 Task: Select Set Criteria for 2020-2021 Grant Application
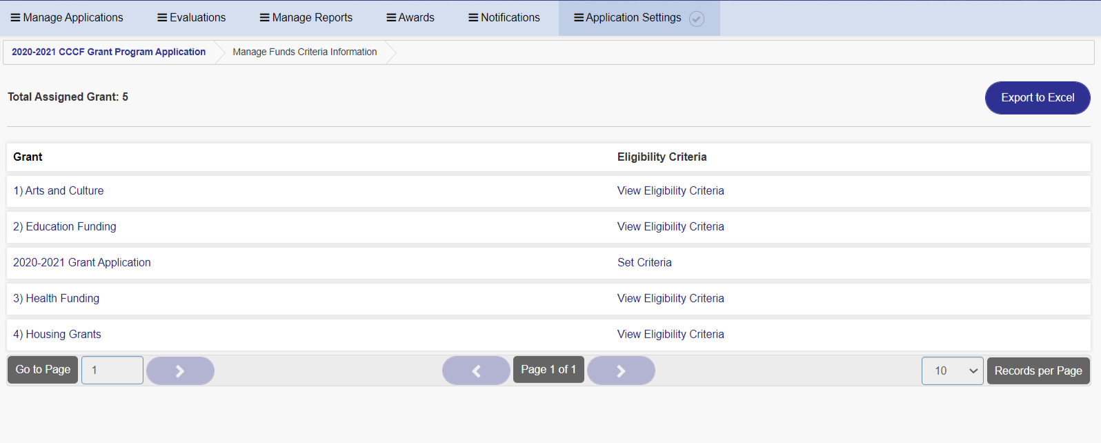[644, 263]
